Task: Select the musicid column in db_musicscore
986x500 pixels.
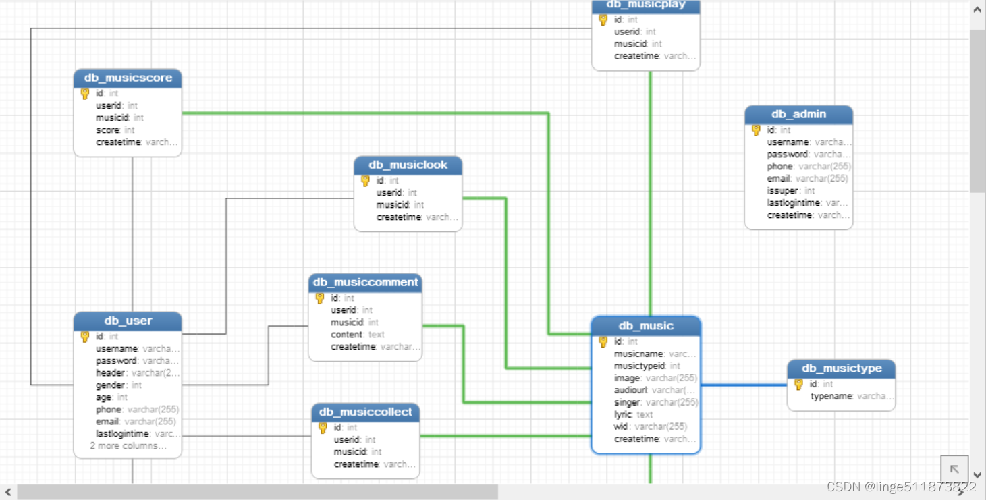Action: [119, 118]
